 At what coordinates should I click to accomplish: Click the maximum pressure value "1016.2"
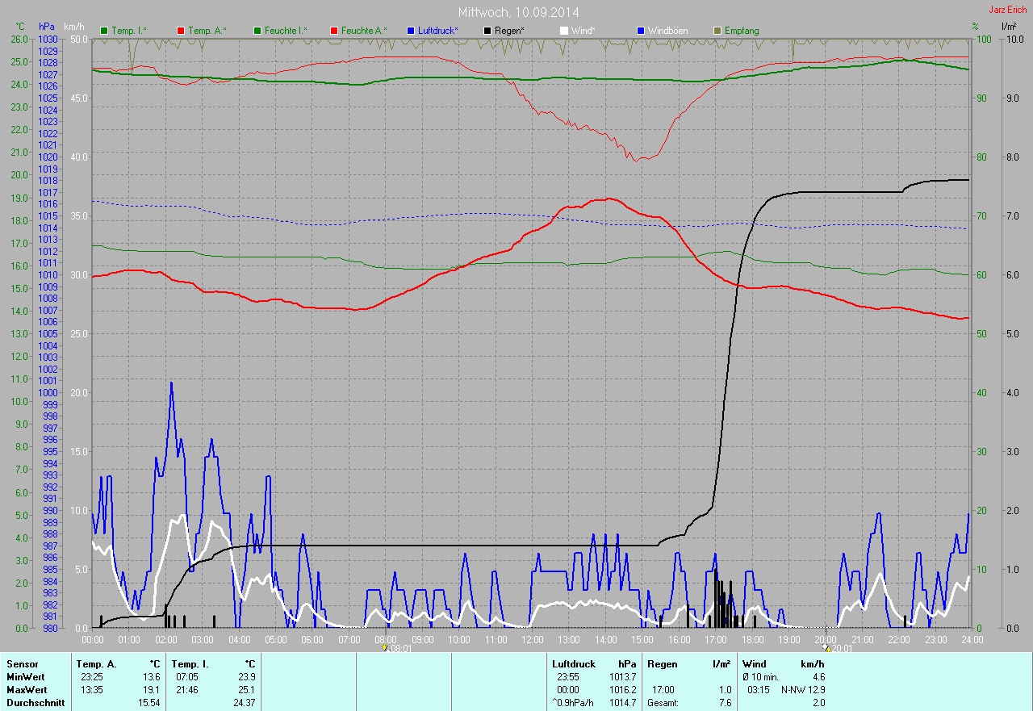[622, 690]
